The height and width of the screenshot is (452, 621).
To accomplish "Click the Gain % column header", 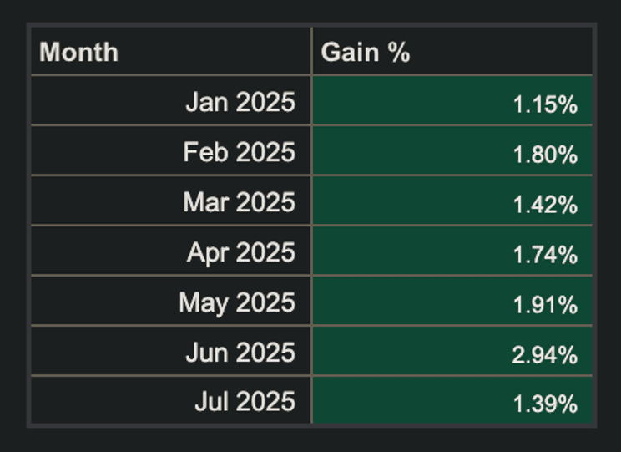I will click(366, 53).
